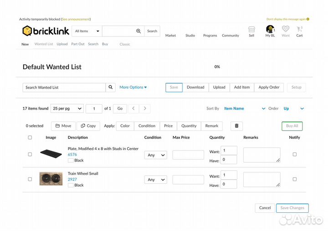This screenshot has width=328, height=231.
Task: Click the Bricklink logo icon
Action: [x=27, y=31]
